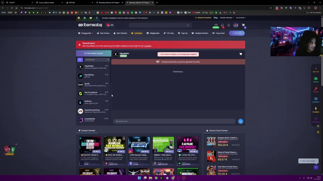This screenshot has width=323, height=181.
Task: Click the itemsatış site logo
Action: (90, 25)
